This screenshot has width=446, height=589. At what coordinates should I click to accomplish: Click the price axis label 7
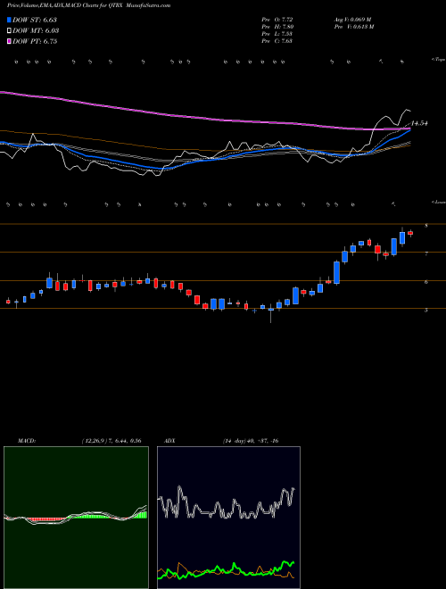(x=426, y=254)
